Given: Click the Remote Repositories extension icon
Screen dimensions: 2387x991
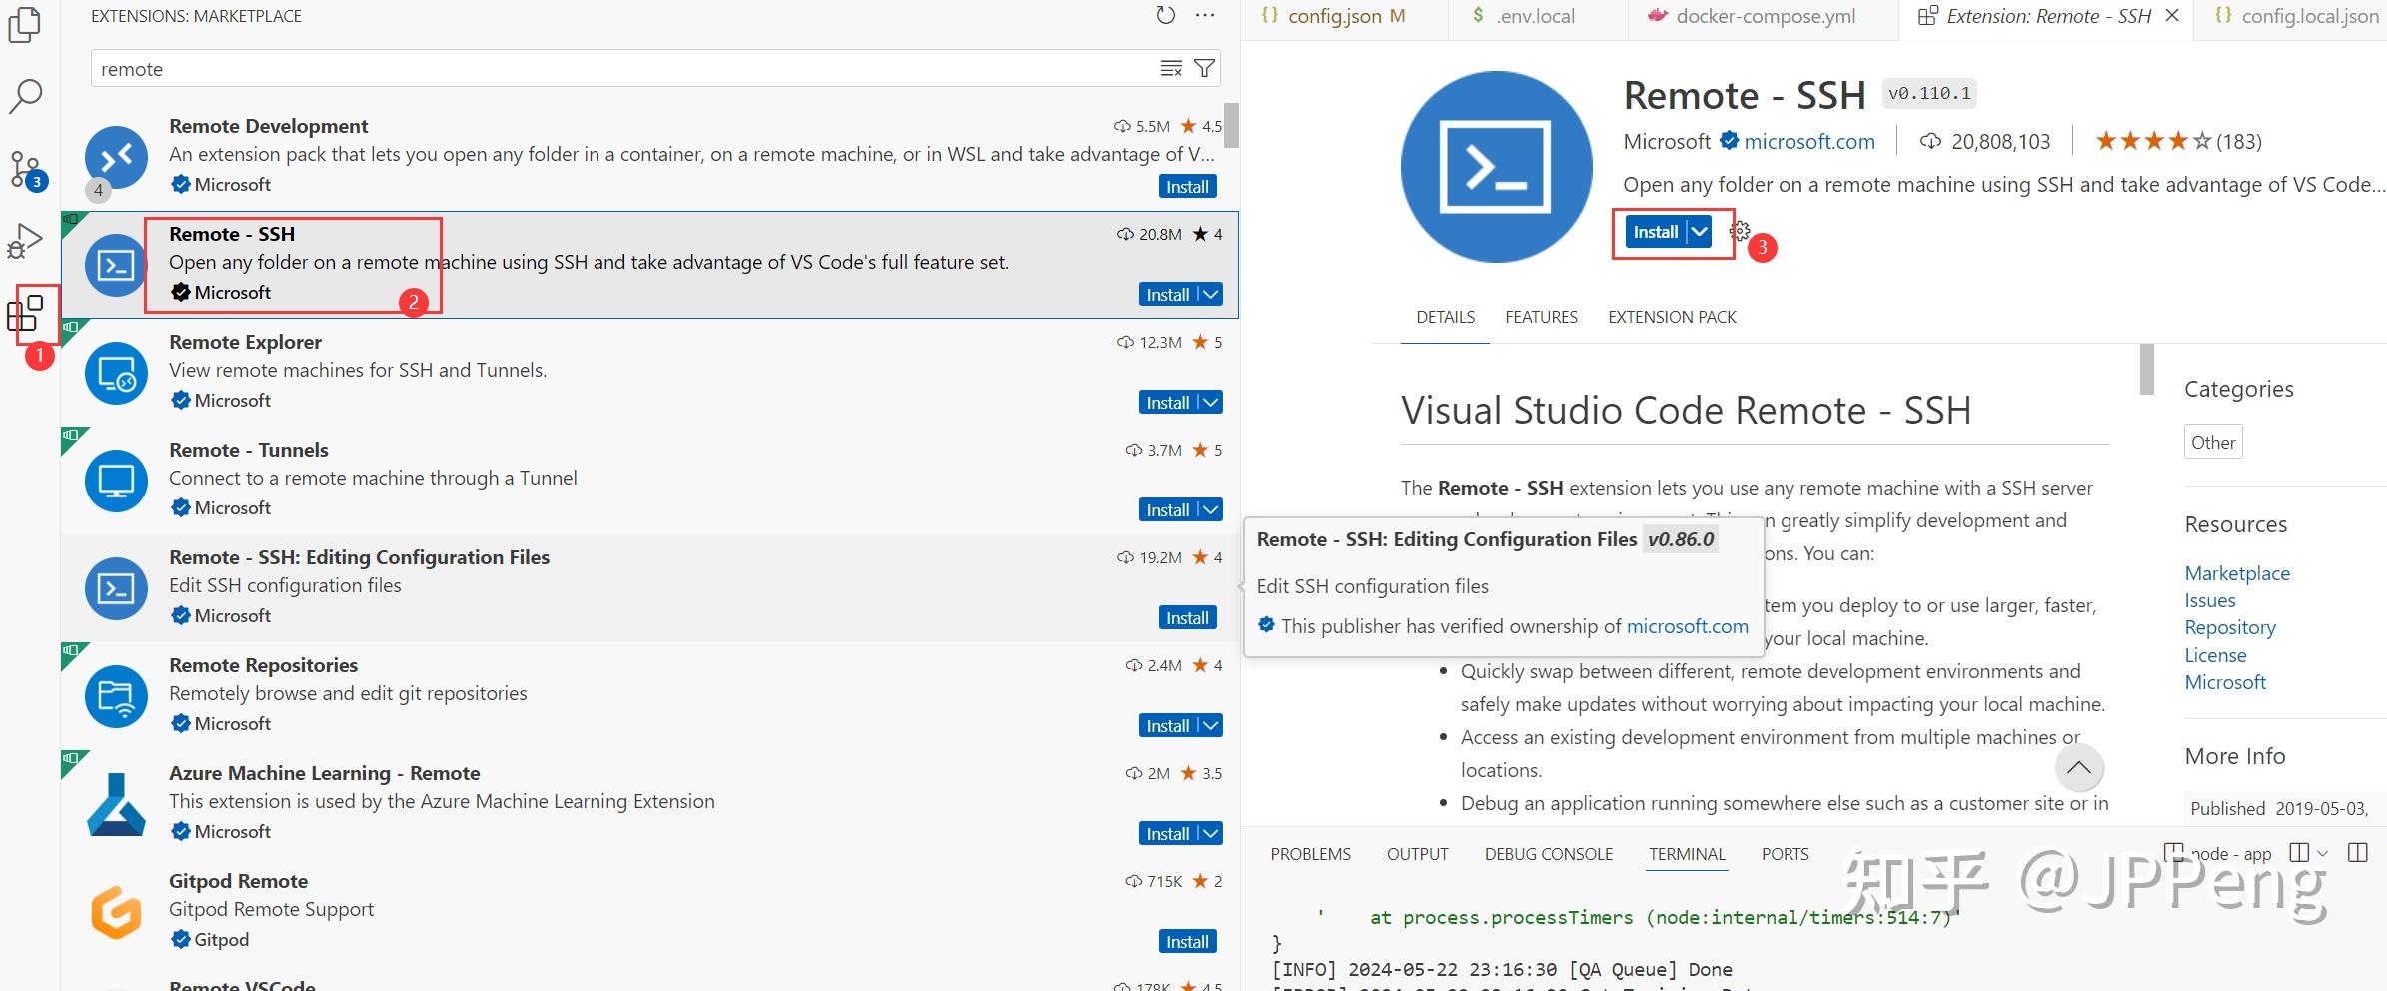Looking at the screenshot, I should 116,696.
